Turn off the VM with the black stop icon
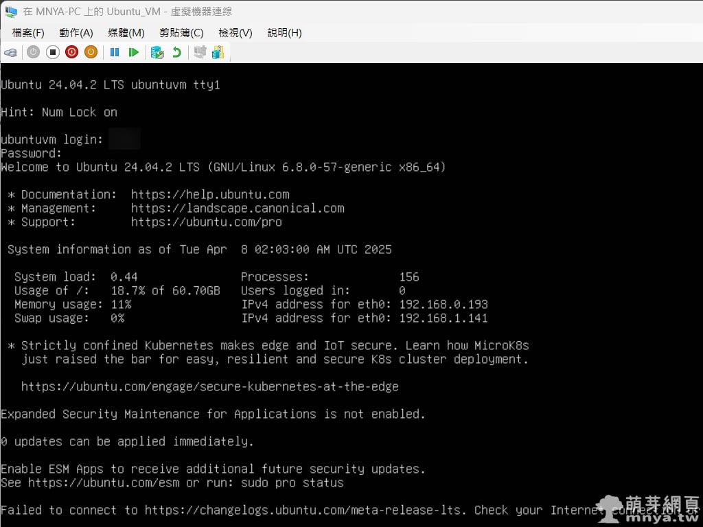 [x=53, y=52]
